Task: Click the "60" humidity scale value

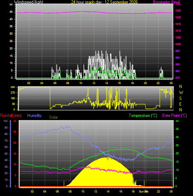Action: 6,147
